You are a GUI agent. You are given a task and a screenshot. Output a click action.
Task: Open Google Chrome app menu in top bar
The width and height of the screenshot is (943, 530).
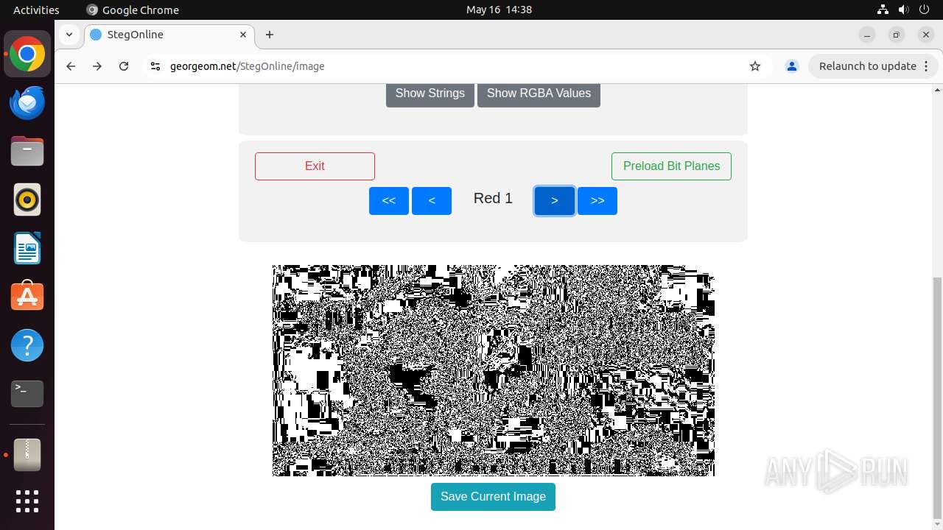[133, 10]
